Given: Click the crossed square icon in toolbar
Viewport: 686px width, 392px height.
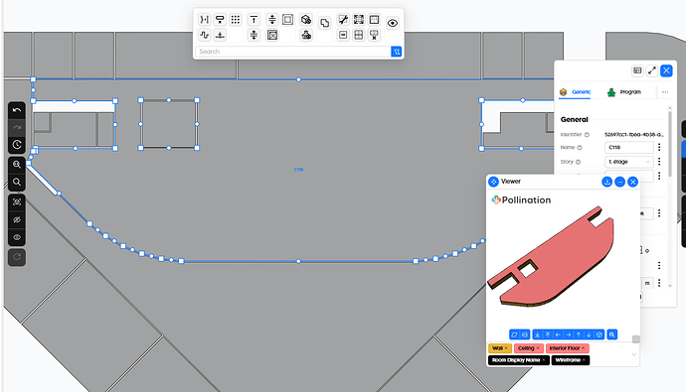Looking at the screenshot, I should pos(272,35).
